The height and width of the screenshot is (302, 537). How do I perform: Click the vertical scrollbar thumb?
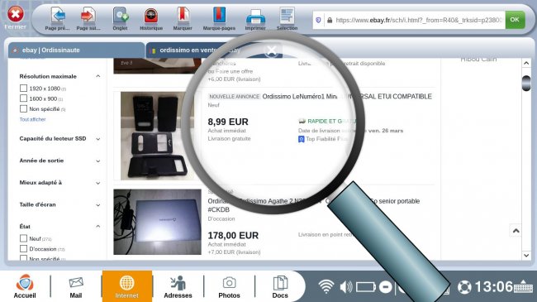point(526,84)
